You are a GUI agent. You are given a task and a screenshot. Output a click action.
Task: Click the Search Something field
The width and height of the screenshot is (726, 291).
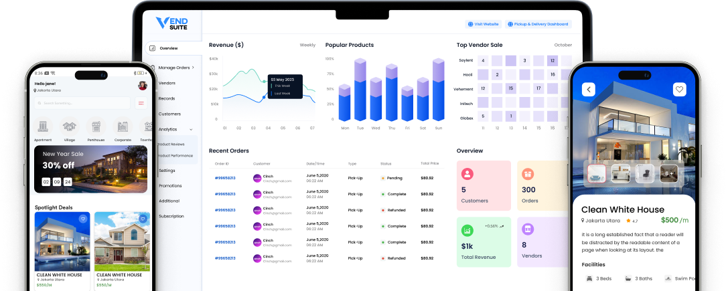83,103
